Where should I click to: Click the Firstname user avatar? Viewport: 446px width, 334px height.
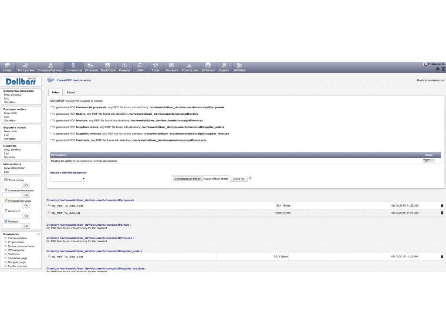point(425,64)
